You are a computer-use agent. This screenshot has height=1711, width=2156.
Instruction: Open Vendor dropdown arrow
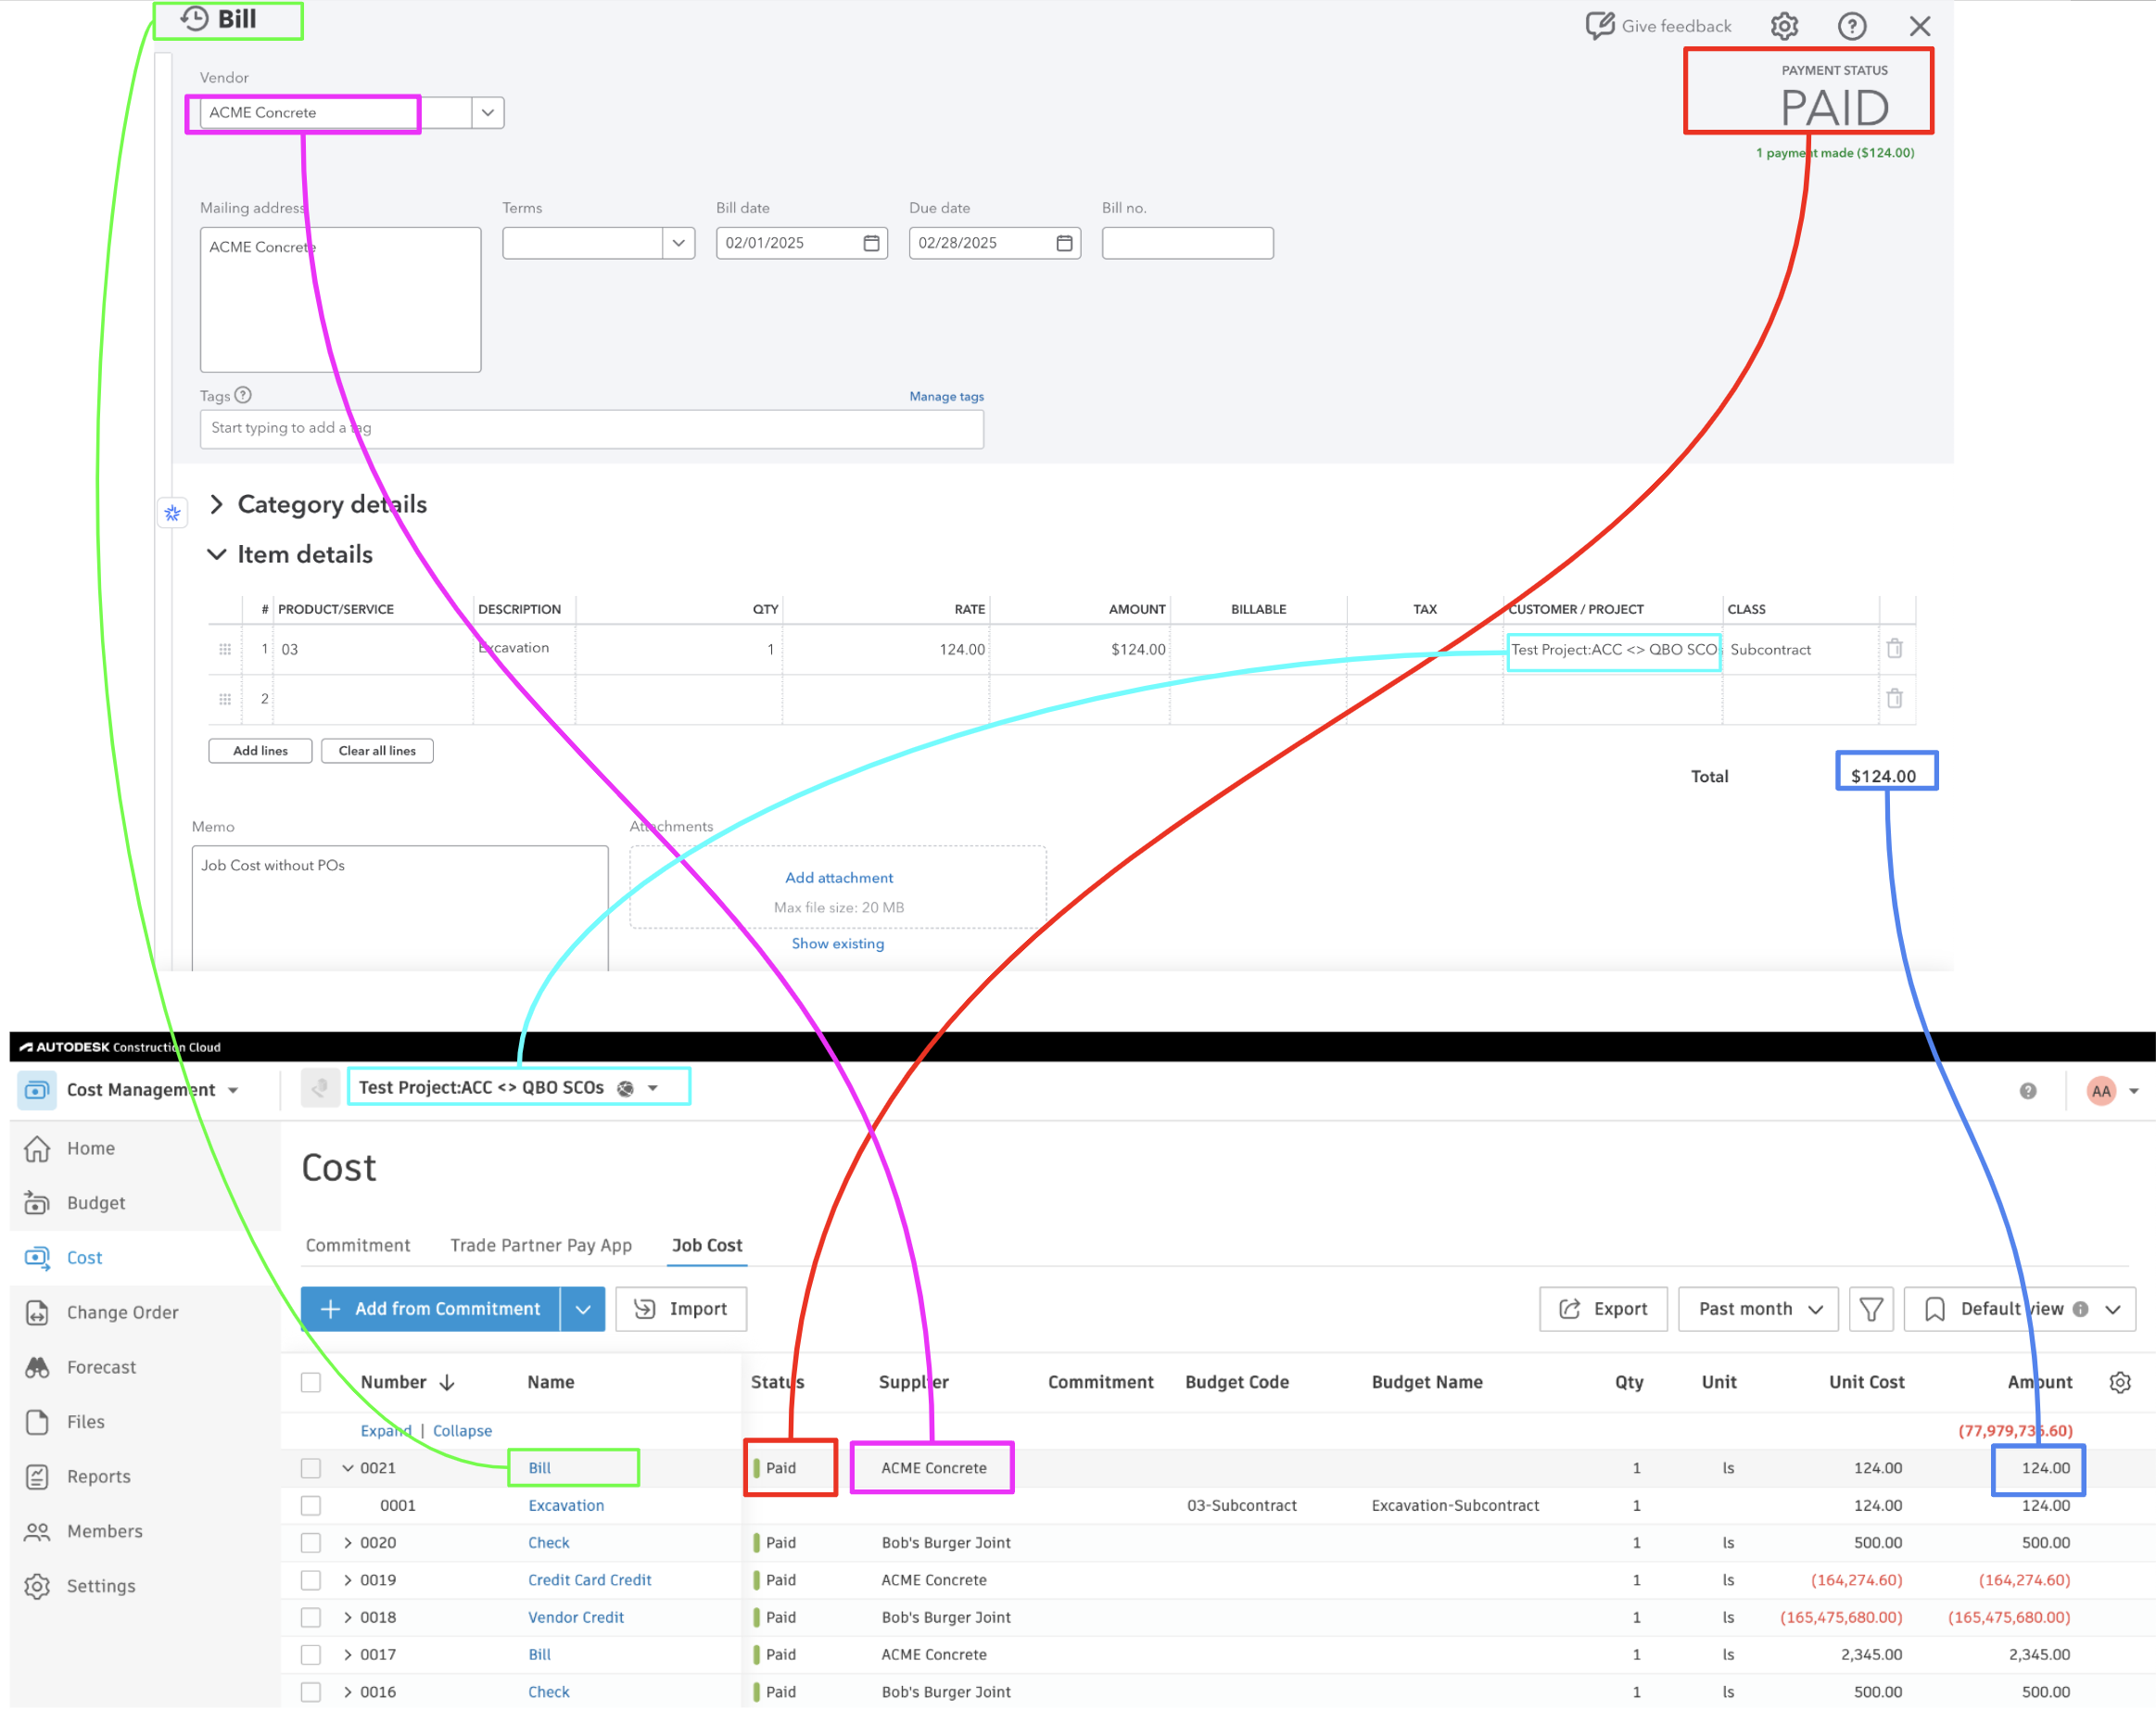coord(487,112)
